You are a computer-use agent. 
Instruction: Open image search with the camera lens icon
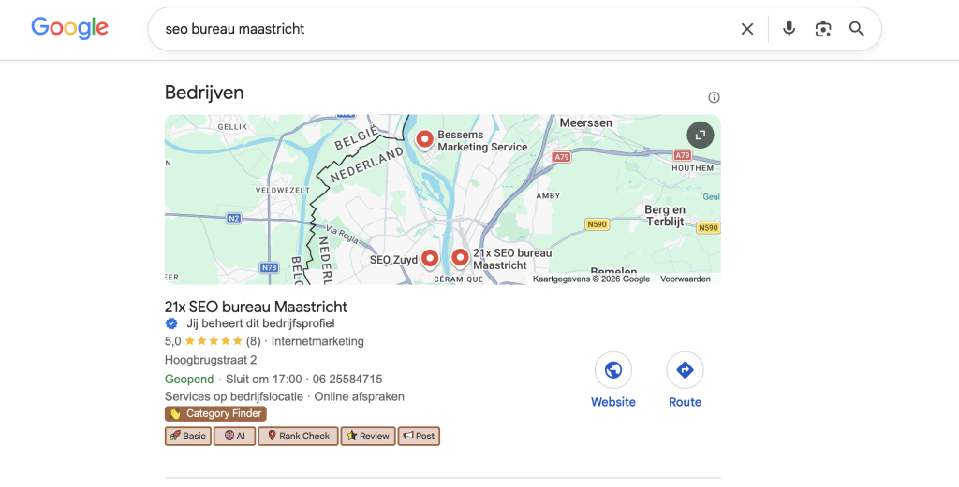823,29
